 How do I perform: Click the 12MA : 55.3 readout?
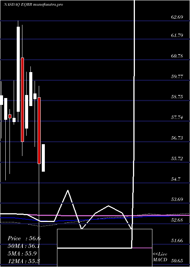pos(24,261)
